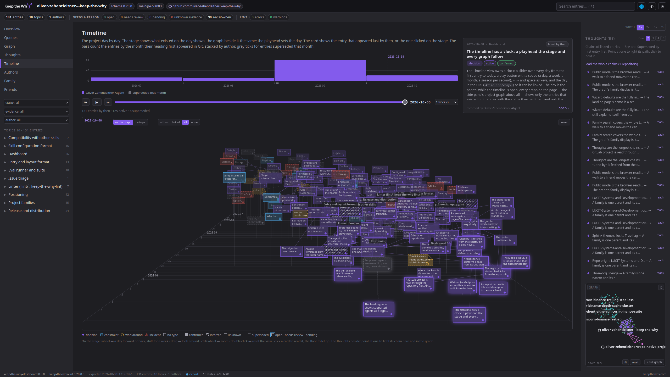Viewport: 670px width, 377px height.
Task: Click the full graph expand button
Action: pos(654,362)
